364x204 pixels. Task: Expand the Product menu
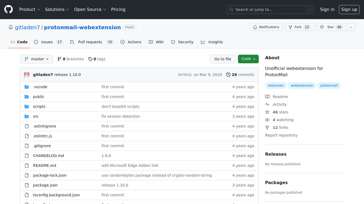[x=29, y=10]
